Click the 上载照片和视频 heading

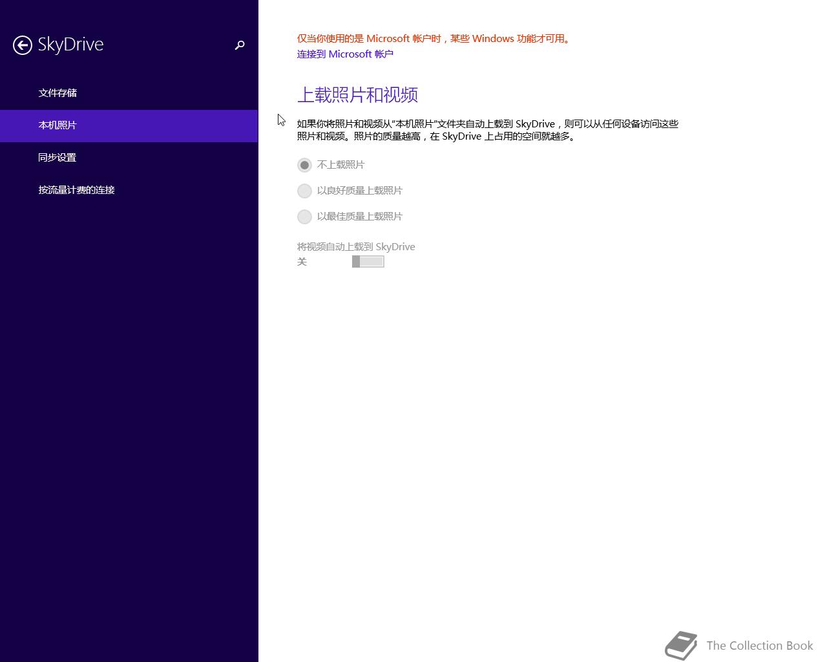tap(357, 95)
